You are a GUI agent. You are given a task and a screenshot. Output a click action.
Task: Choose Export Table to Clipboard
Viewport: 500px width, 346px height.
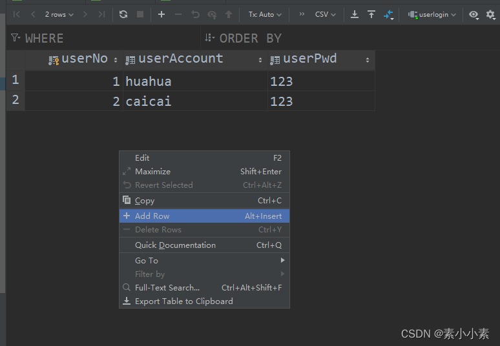204,301
